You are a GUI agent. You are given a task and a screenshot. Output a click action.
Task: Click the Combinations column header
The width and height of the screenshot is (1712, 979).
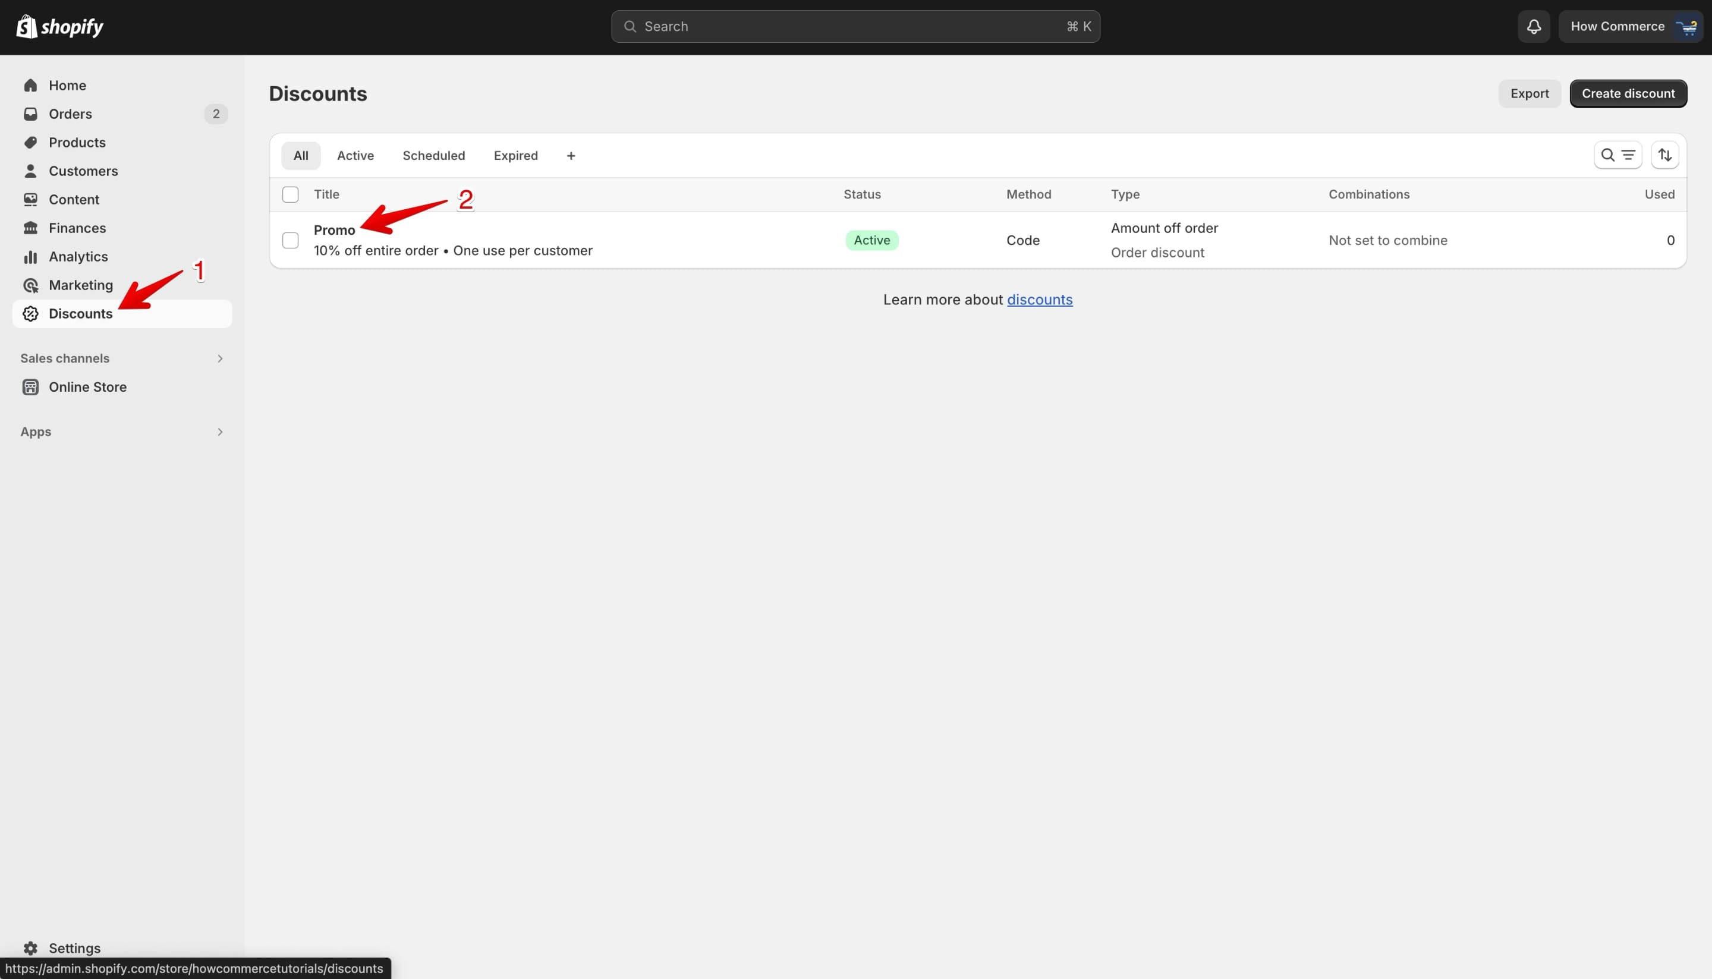pos(1369,194)
